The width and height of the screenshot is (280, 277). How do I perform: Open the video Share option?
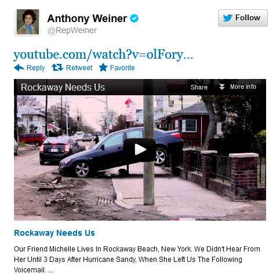click(x=199, y=87)
